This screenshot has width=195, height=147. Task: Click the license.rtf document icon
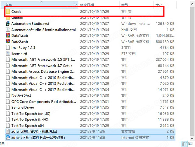8,54
